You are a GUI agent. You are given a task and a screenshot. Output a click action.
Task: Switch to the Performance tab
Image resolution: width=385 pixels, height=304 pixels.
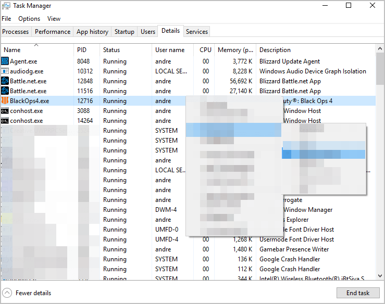click(x=53, y=32)
